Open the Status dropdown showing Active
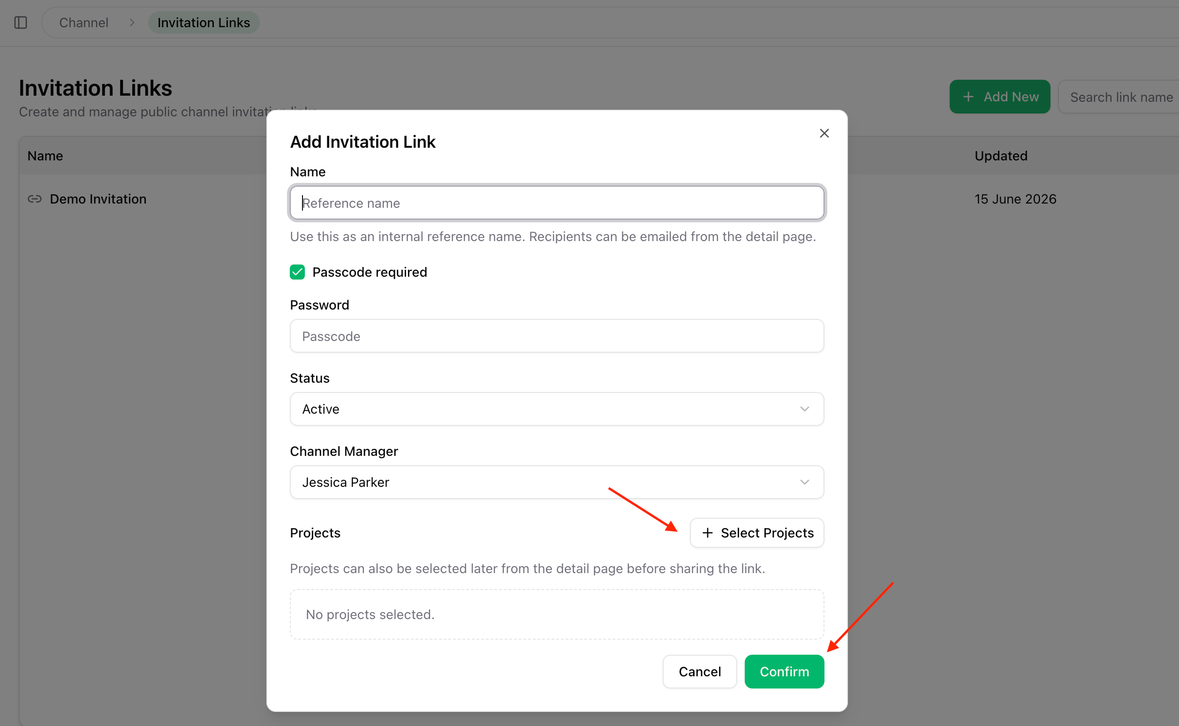1179x726 pixels. 557,408
